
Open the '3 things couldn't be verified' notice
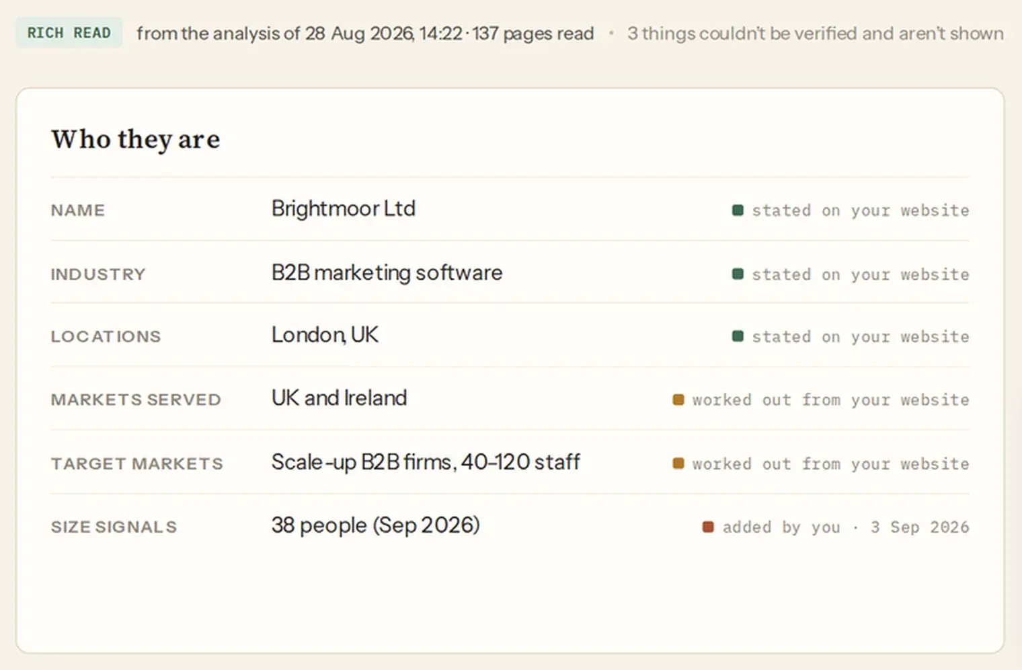pyautogui.click(x=815, y=34)
